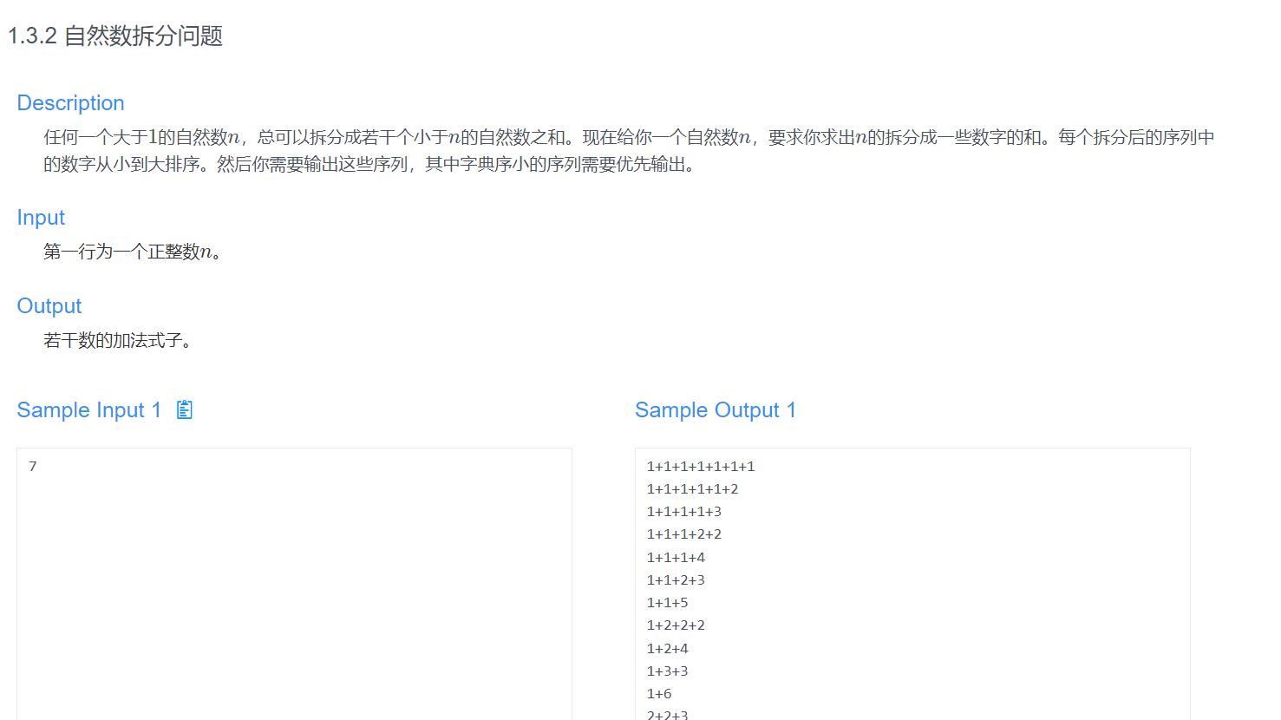Click the title 1.3.2 自然数拆分问题
Screen dimensions: 1281x720
click(115, 36)
